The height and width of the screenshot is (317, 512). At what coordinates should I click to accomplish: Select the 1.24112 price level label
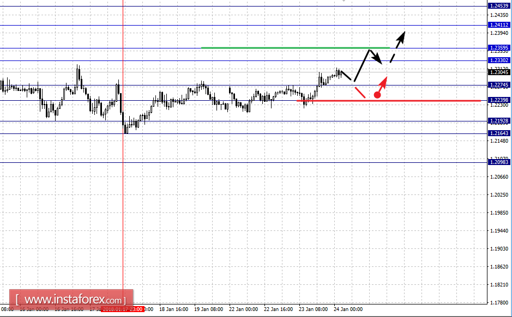(499, 25)
